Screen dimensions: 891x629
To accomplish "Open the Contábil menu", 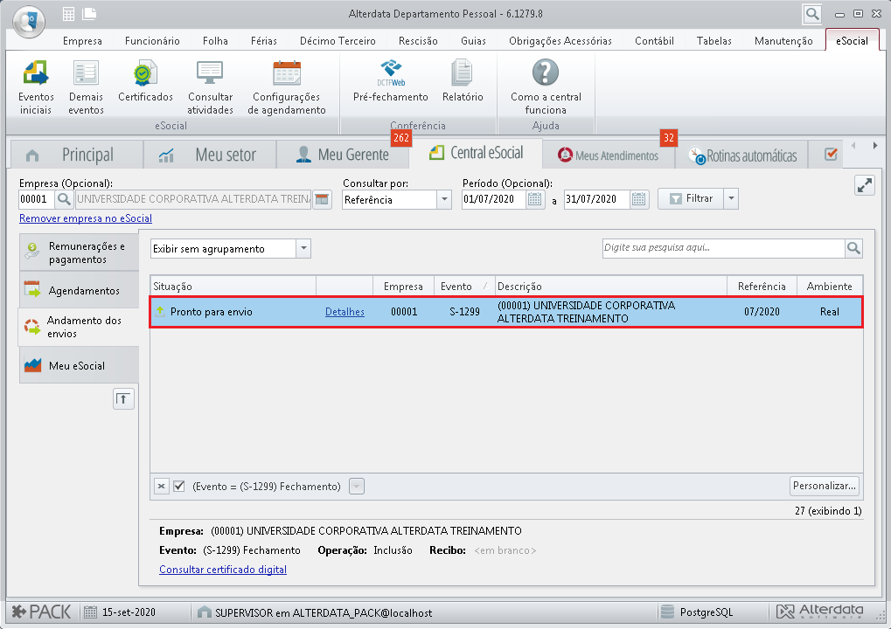I will coord(654,41).
